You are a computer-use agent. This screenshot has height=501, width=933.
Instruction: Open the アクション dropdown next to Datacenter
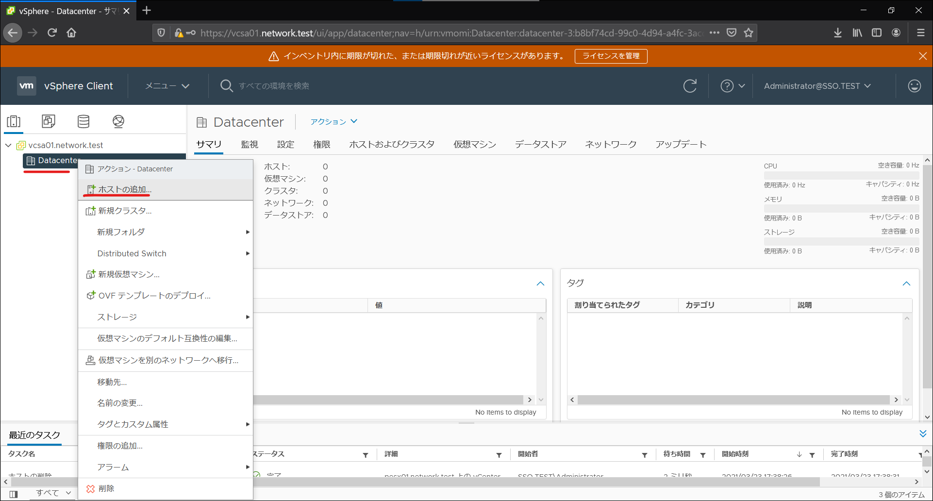[334, 121]
